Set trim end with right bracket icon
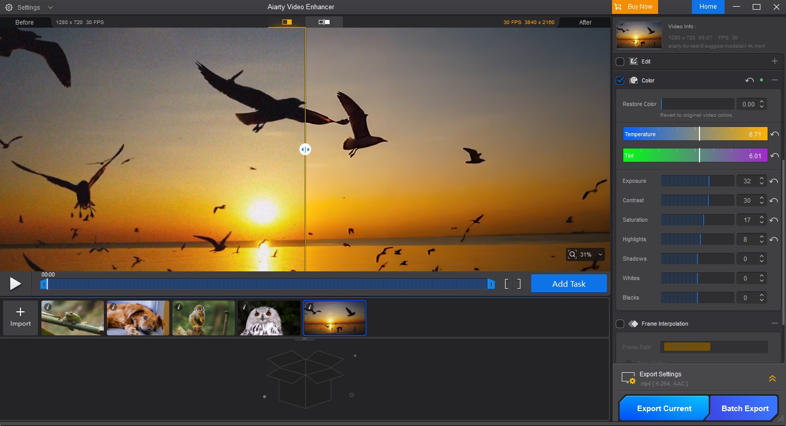The image size is (786, 426). point(519,284)
